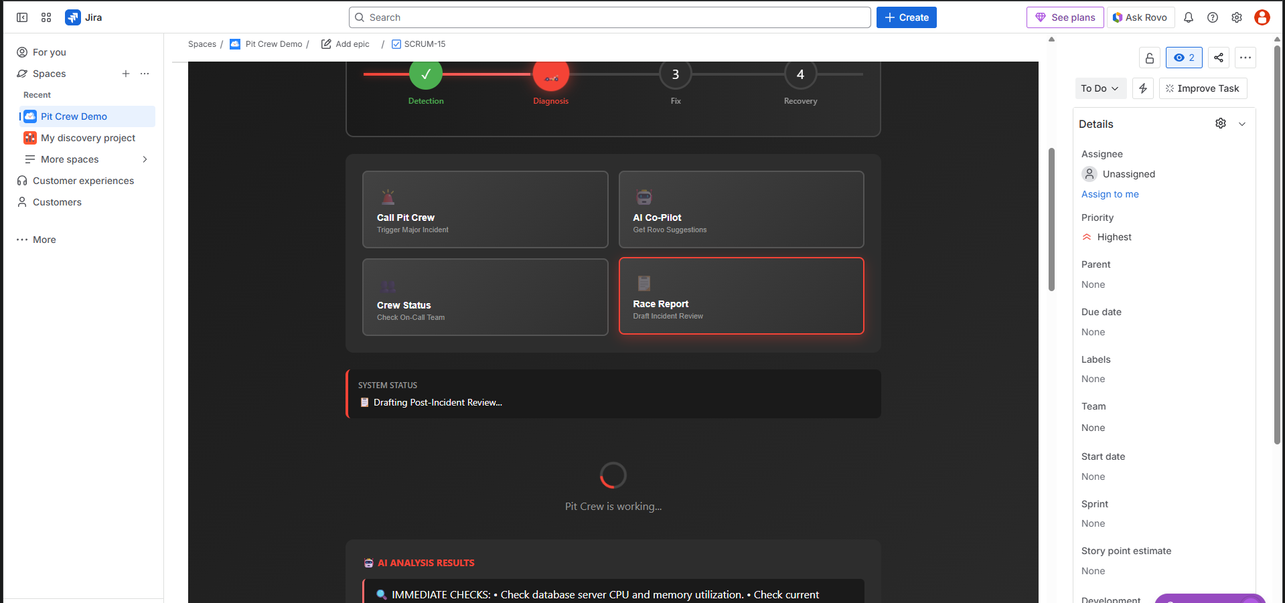The width and height of the screenshot is (1285, 603).
Task: Click the automation lightning bolt icon
Action: click(x=1143, y=88)
